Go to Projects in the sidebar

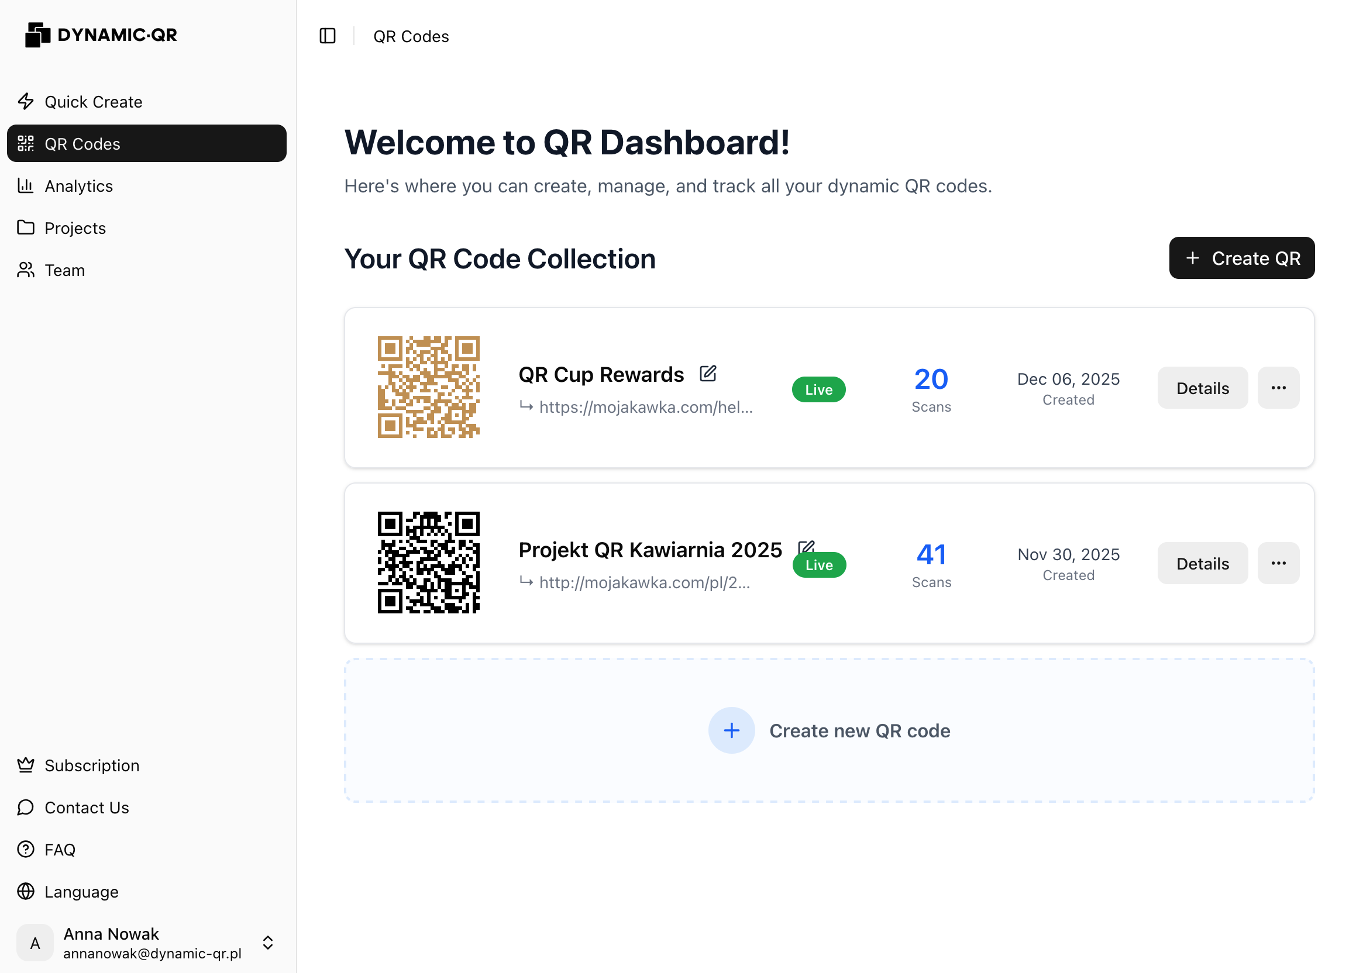[75, 227]
